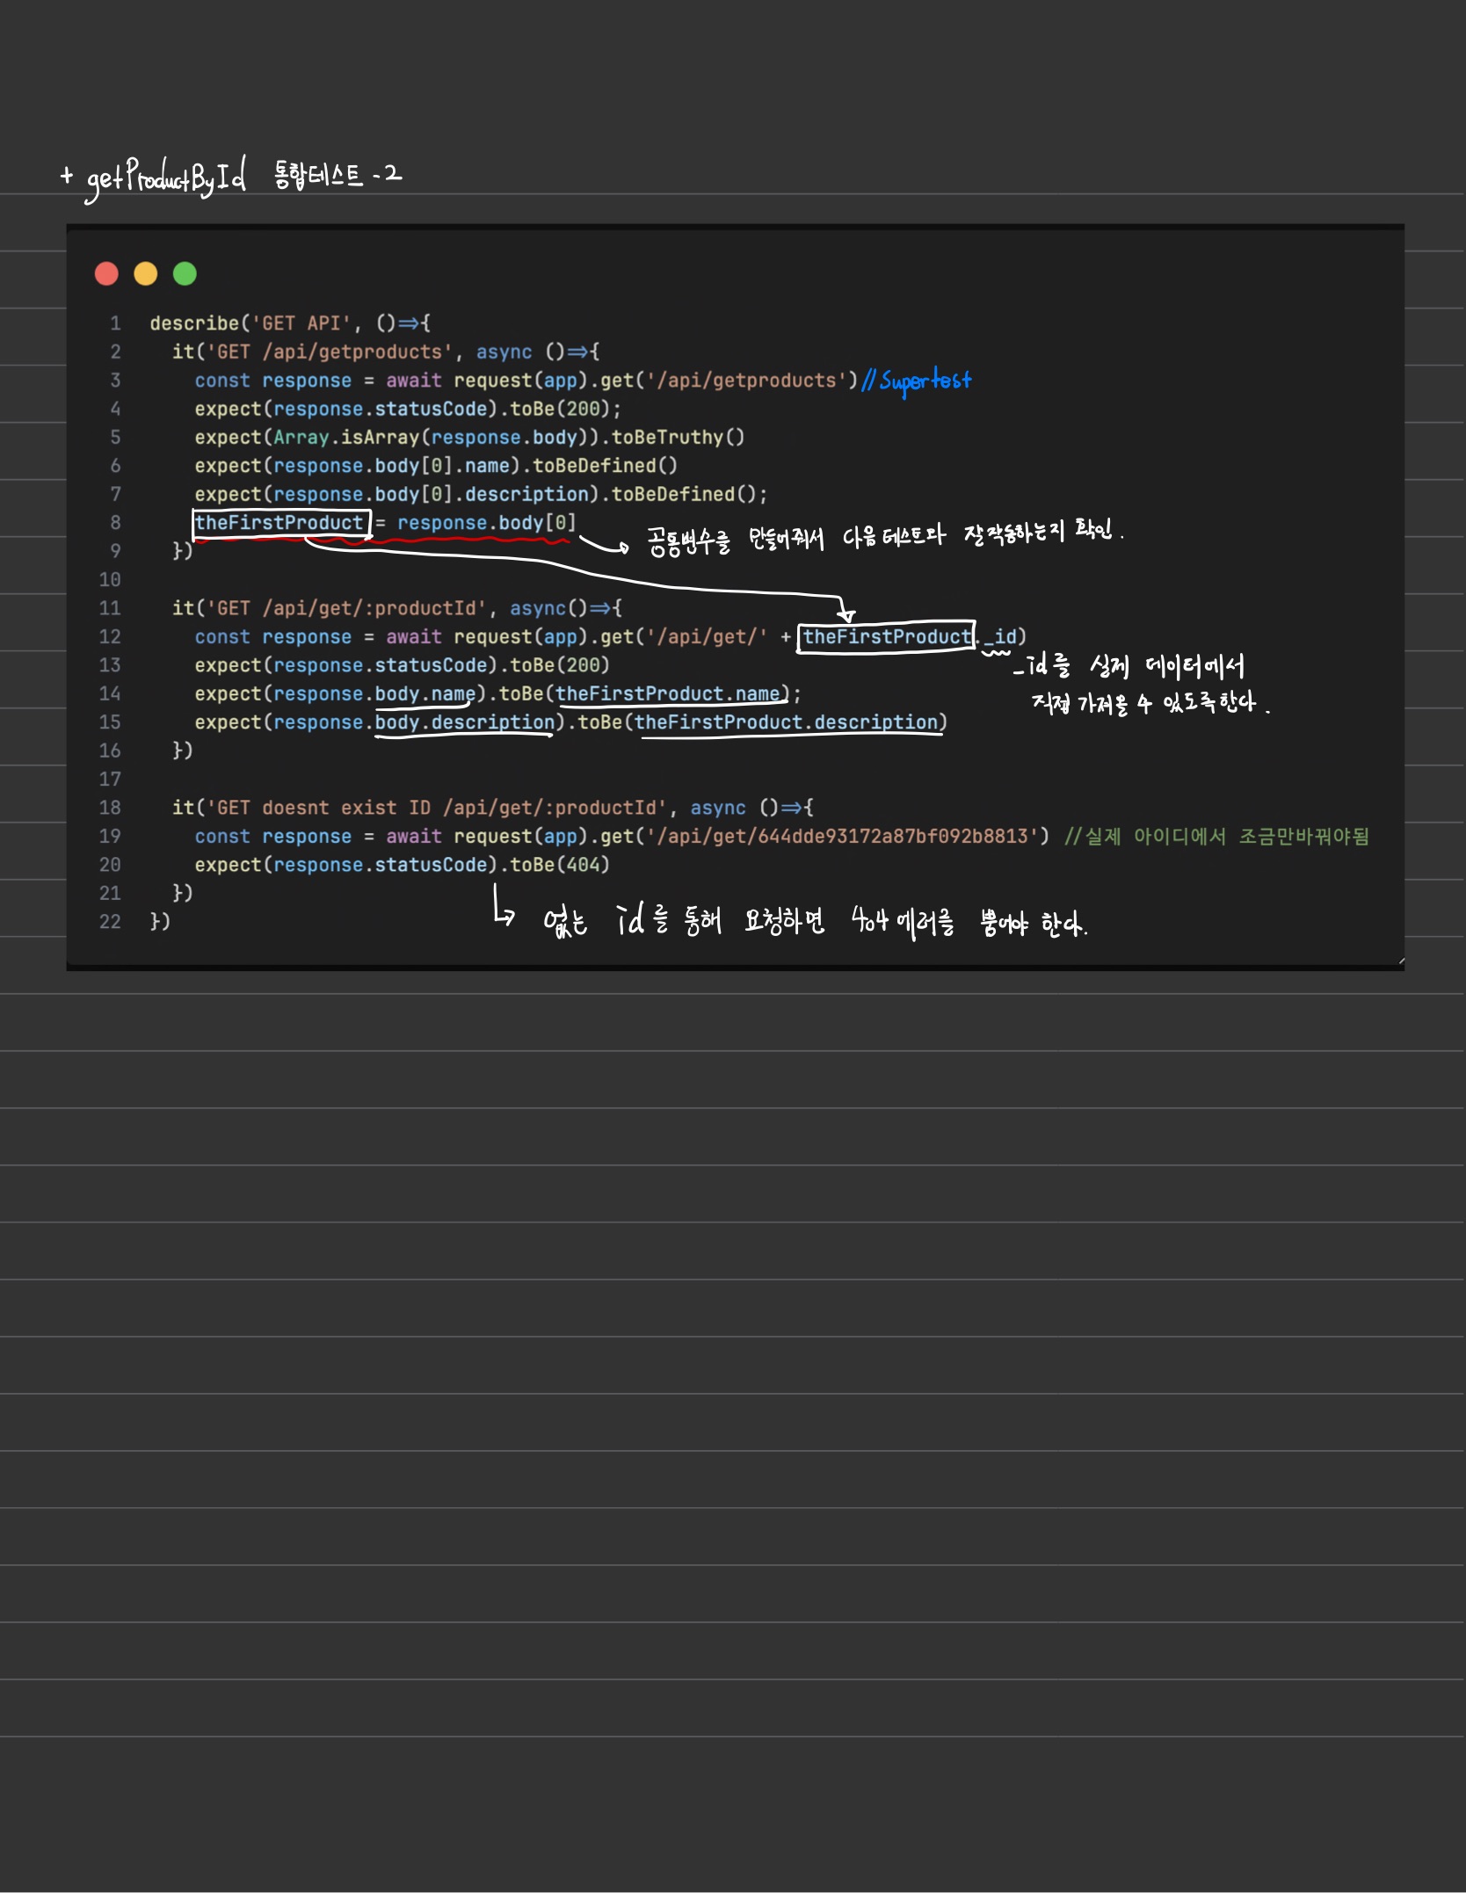Click the 'expect(response.statusCode).toBe(200);' line 4
Viewport: 1466px width, 1893px height.
tap(408, 409)
